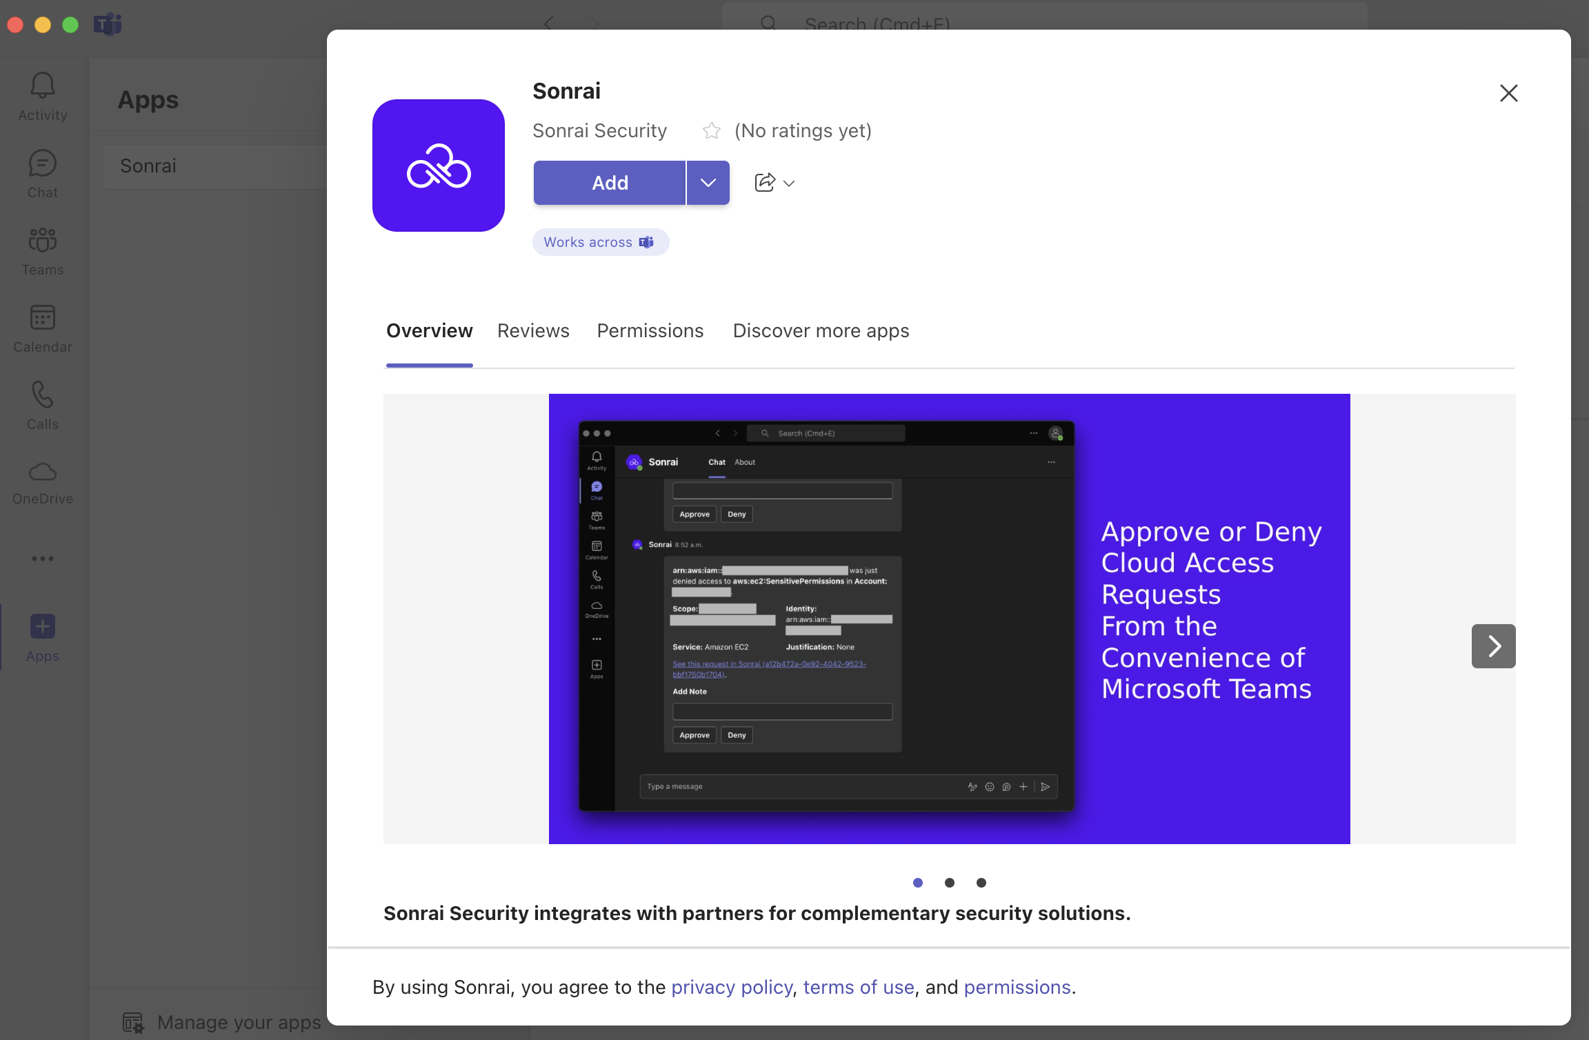The width and height of the screenshot is (1589, 1040).
Task: Open the privacy policy link
Action: point(732,988)
